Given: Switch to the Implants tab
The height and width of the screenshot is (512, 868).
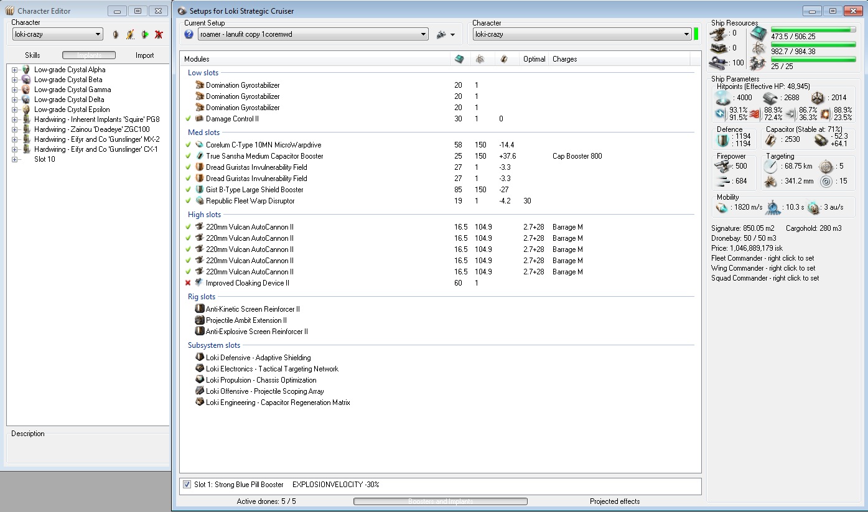Looking at the screenshot, I should pyautogui.click(x=89, y=55).
